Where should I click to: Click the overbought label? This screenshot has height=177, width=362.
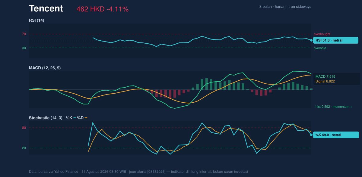point(322,34)
